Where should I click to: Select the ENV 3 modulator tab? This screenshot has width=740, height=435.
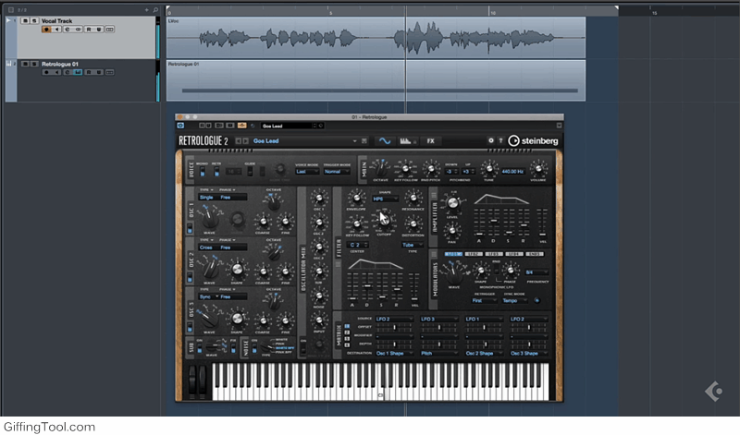(535, 254)
